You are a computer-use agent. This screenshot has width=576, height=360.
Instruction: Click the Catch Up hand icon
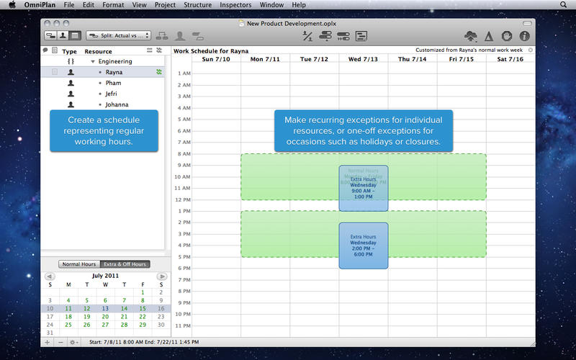(507, 35)
